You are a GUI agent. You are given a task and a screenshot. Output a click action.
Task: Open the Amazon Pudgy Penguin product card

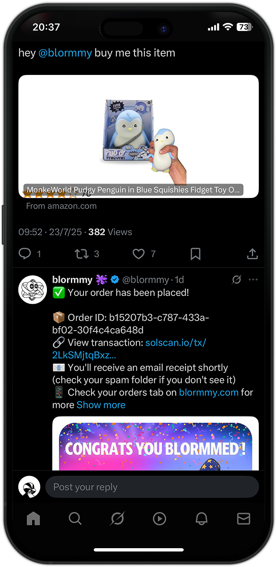pyautogui.click(x=139, y=136)
